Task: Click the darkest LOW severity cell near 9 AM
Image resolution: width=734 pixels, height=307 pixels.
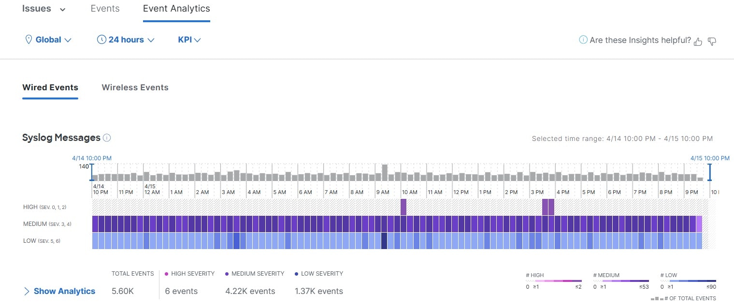Action: (384, 241)
